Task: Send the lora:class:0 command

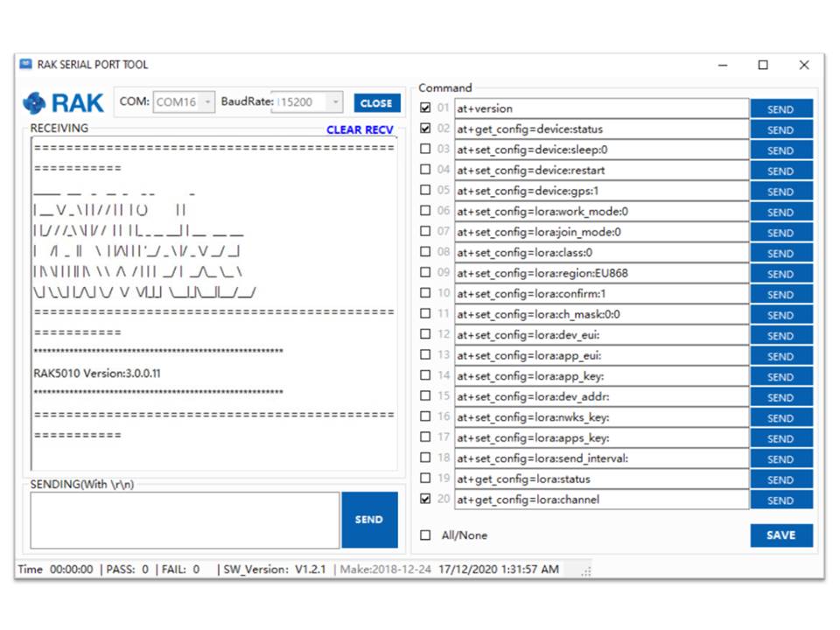Action: pos(781,253)
